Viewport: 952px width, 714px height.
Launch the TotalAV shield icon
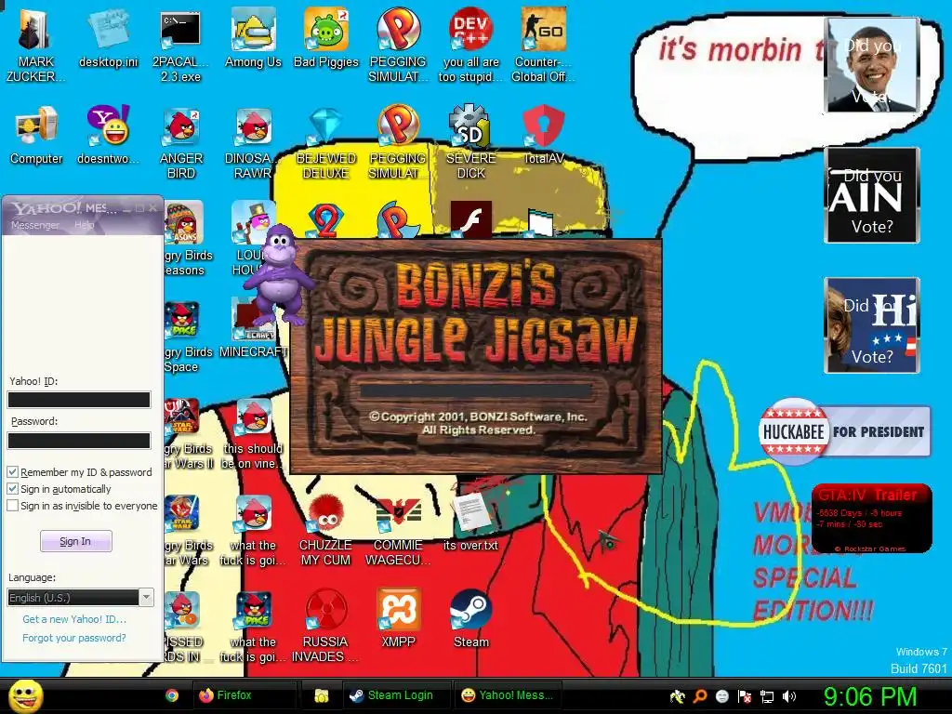coord(543,135)
